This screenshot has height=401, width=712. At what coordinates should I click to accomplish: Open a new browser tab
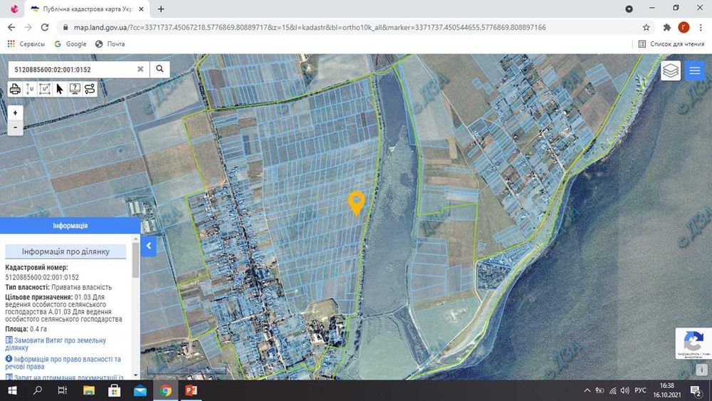[161, 9]
